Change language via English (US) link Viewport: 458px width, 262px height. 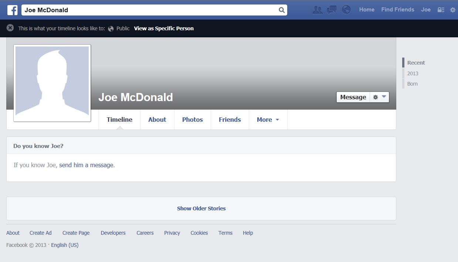point(65,245)
